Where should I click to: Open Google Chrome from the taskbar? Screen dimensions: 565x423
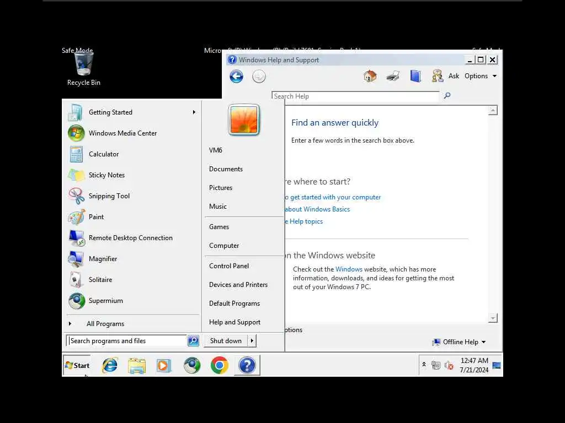click(x=220, y=366)
